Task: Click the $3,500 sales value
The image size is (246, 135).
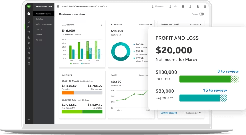Action: [116, 82]
